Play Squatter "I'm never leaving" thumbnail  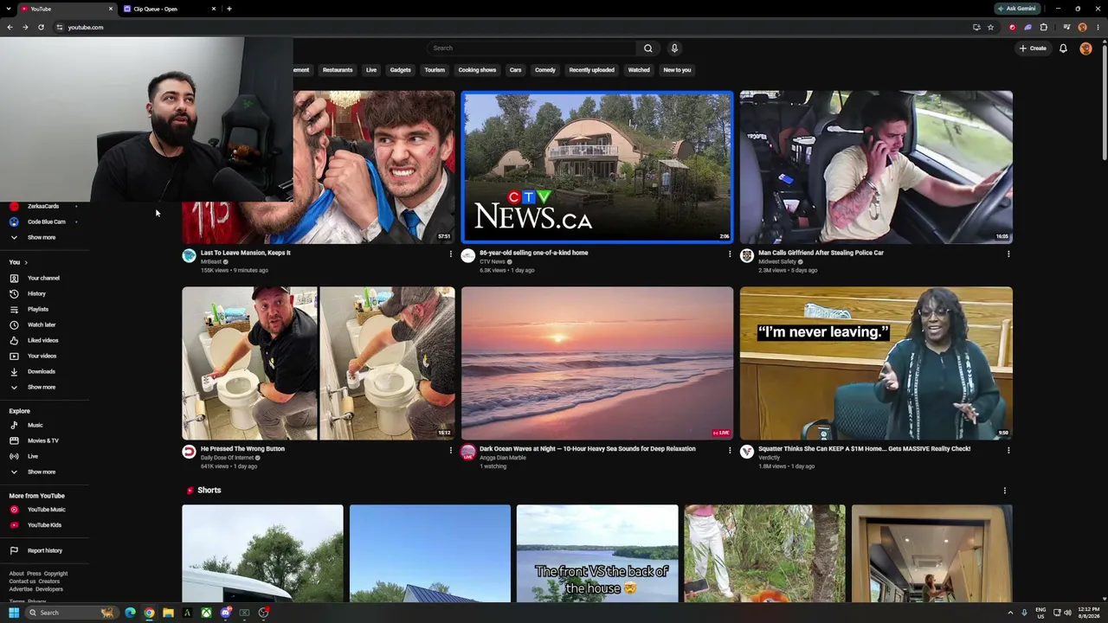(876, 363)
